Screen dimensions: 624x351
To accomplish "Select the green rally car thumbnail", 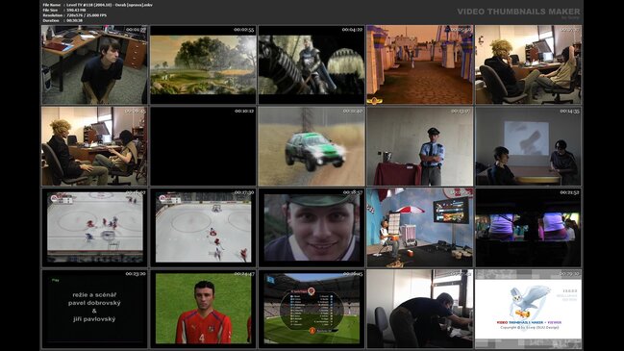I will tap(312, 146).
